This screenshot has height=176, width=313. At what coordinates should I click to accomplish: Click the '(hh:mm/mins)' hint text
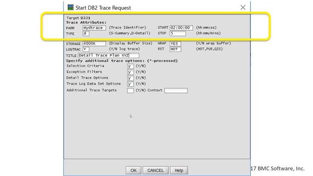(x=208, y=33)
